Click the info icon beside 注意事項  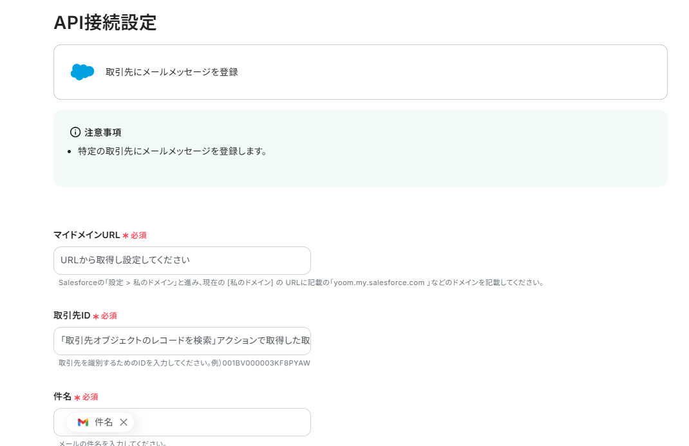click(75, 132)
